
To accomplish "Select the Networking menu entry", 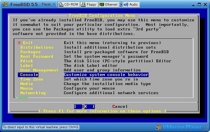I will pyautogui.click(x=33, y=93).
